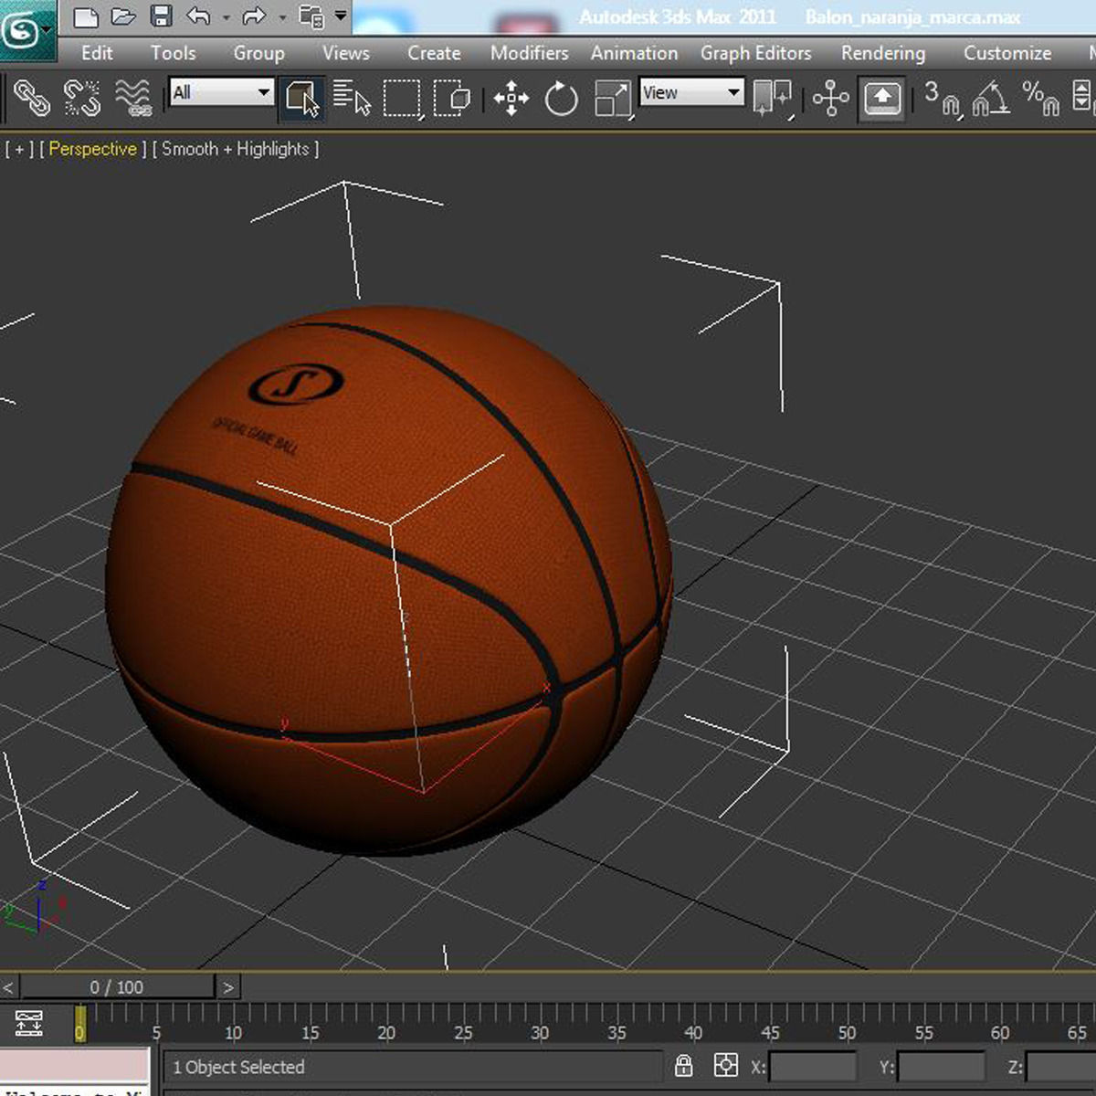Toggle the Angle Snap button
The width and height of the screenshot is (1096, 1096).
[991, 98]
